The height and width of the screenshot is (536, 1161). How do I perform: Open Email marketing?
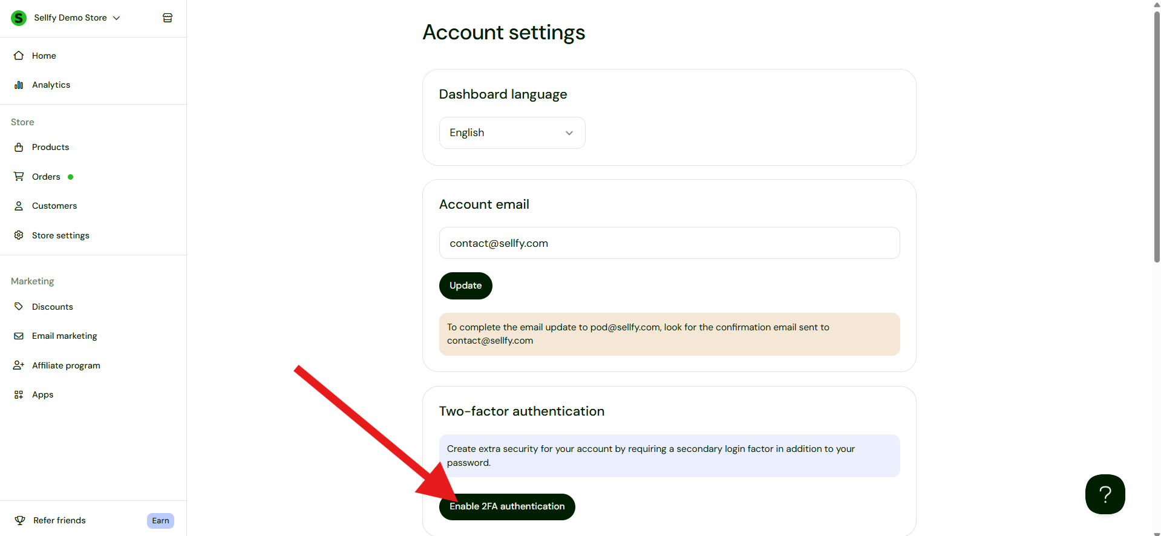pos(65,336)
